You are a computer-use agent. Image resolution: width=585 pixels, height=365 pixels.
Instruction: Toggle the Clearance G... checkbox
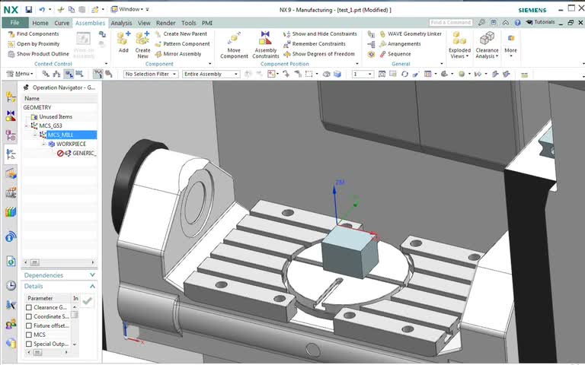[29, 308]
